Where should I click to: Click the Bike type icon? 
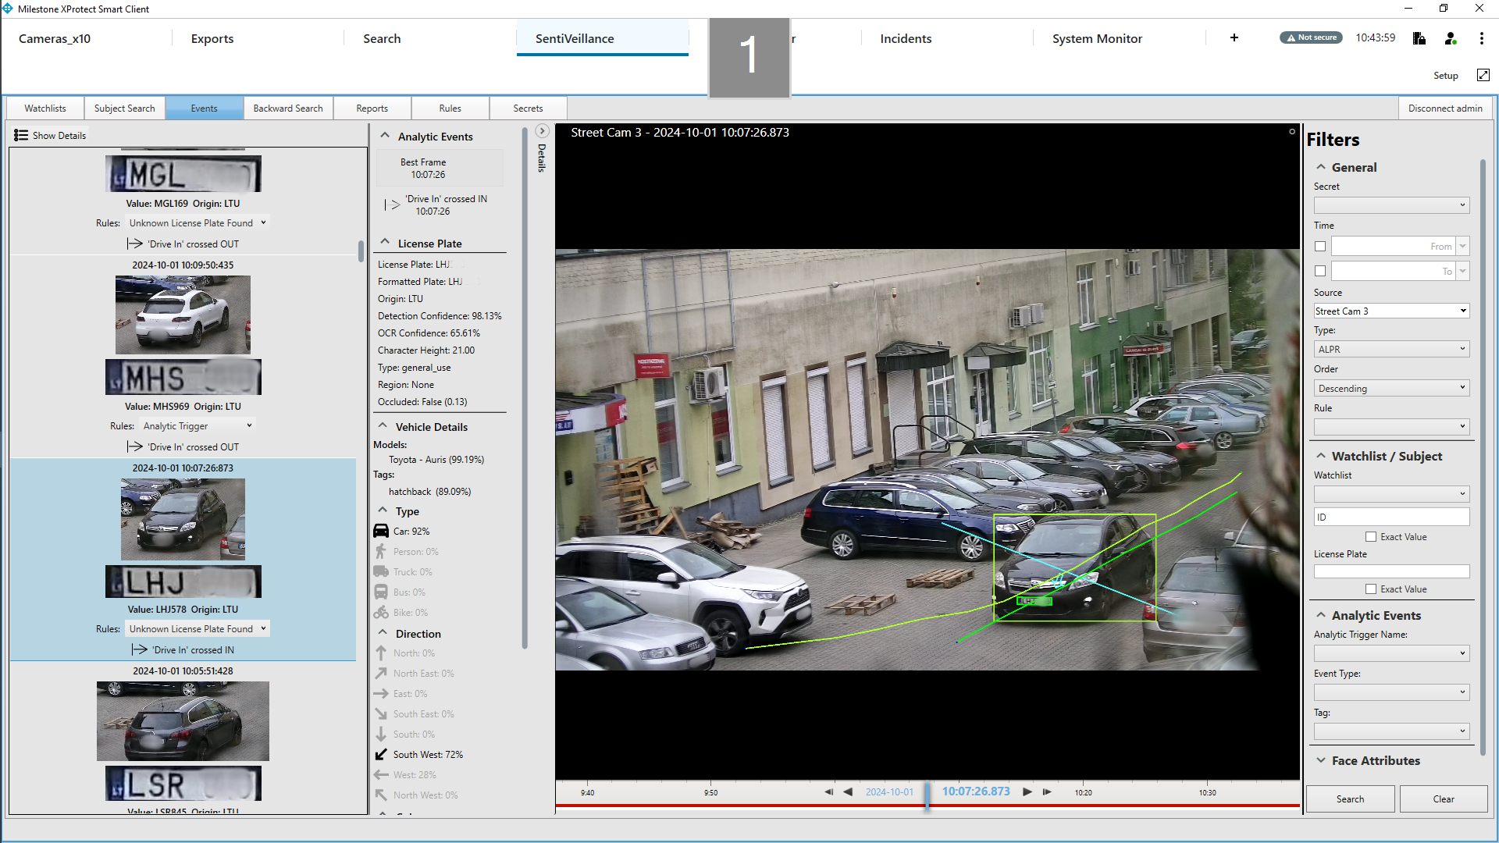pos(381,612)
